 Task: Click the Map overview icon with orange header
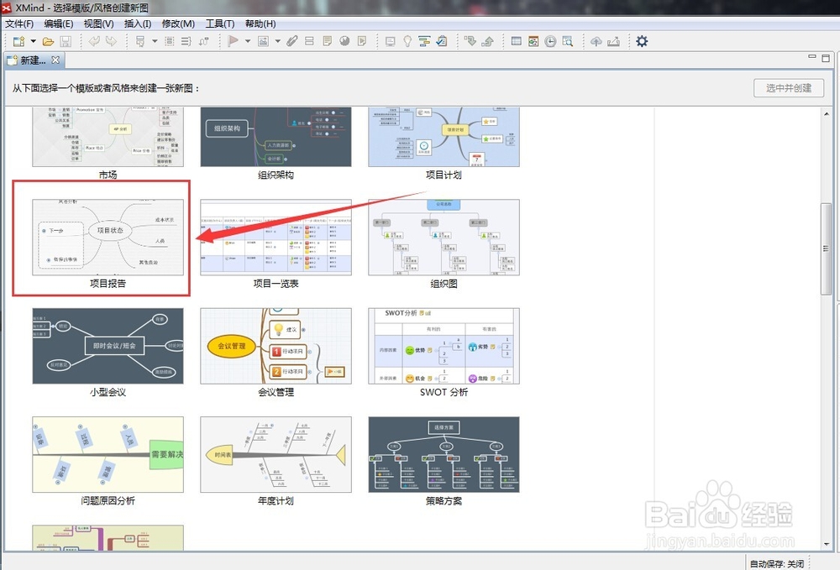coord(533,41)
